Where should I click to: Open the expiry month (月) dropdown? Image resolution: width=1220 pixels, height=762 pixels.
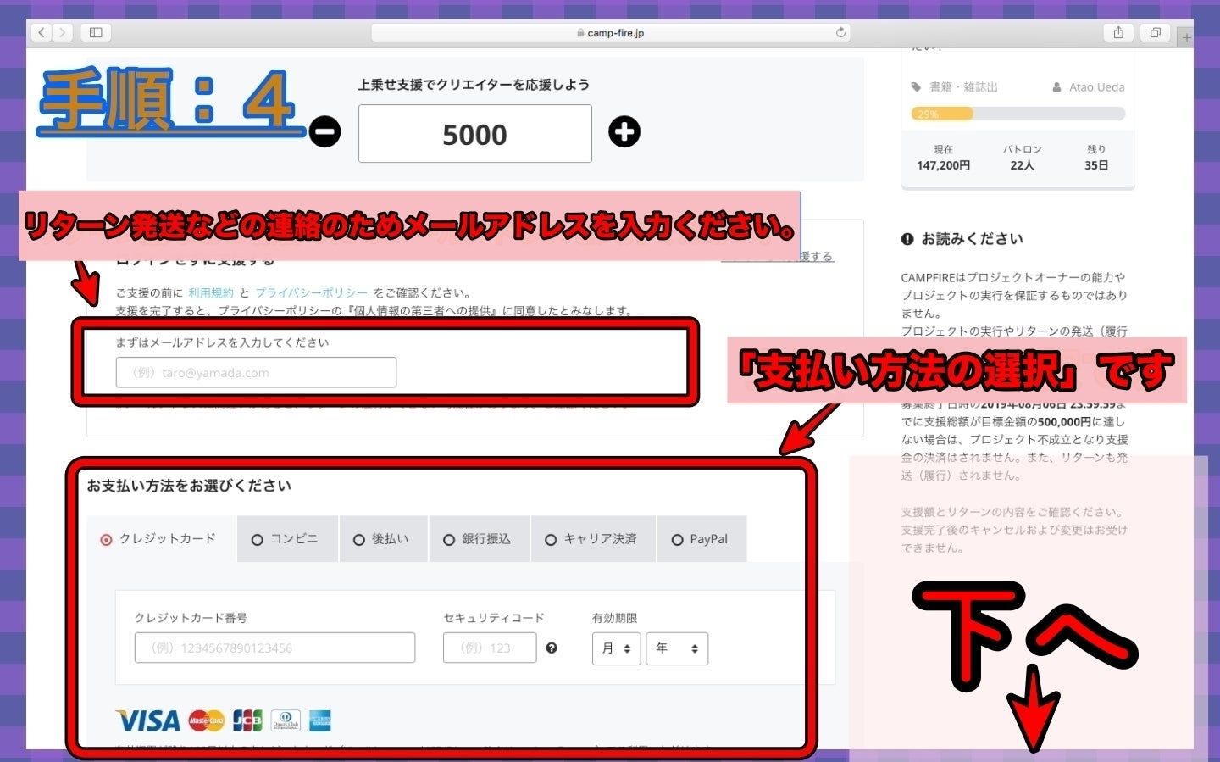tap(616, 648)
